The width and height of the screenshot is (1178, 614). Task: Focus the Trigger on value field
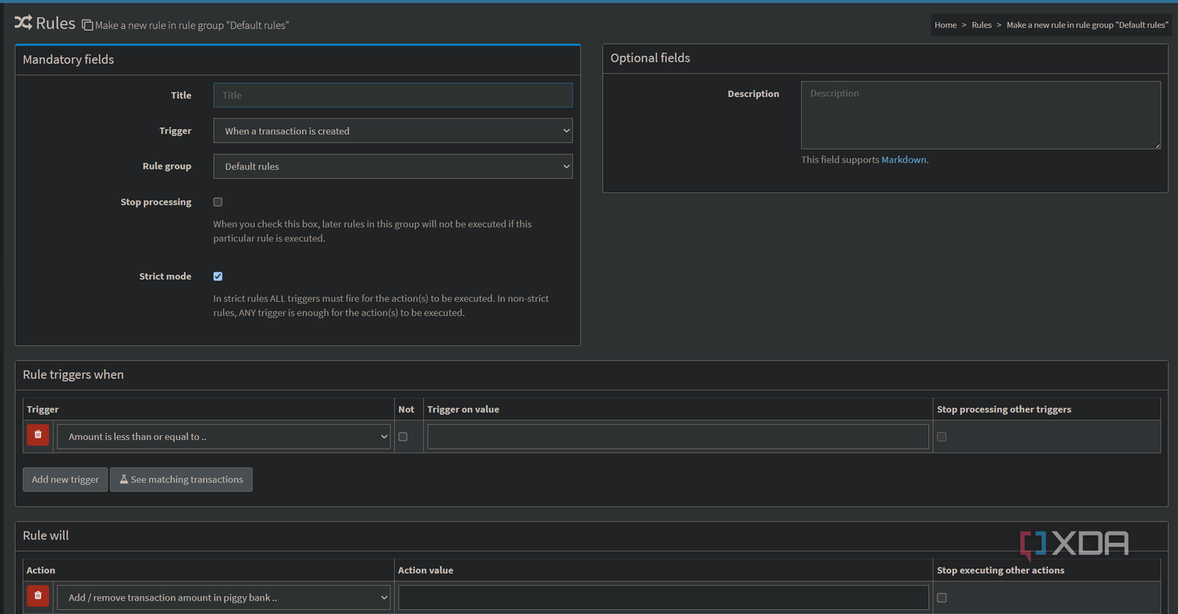pyautogui.click(x=678, y=437)
